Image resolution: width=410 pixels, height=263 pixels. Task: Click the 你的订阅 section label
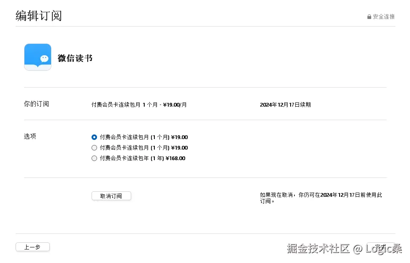point(36,104)
